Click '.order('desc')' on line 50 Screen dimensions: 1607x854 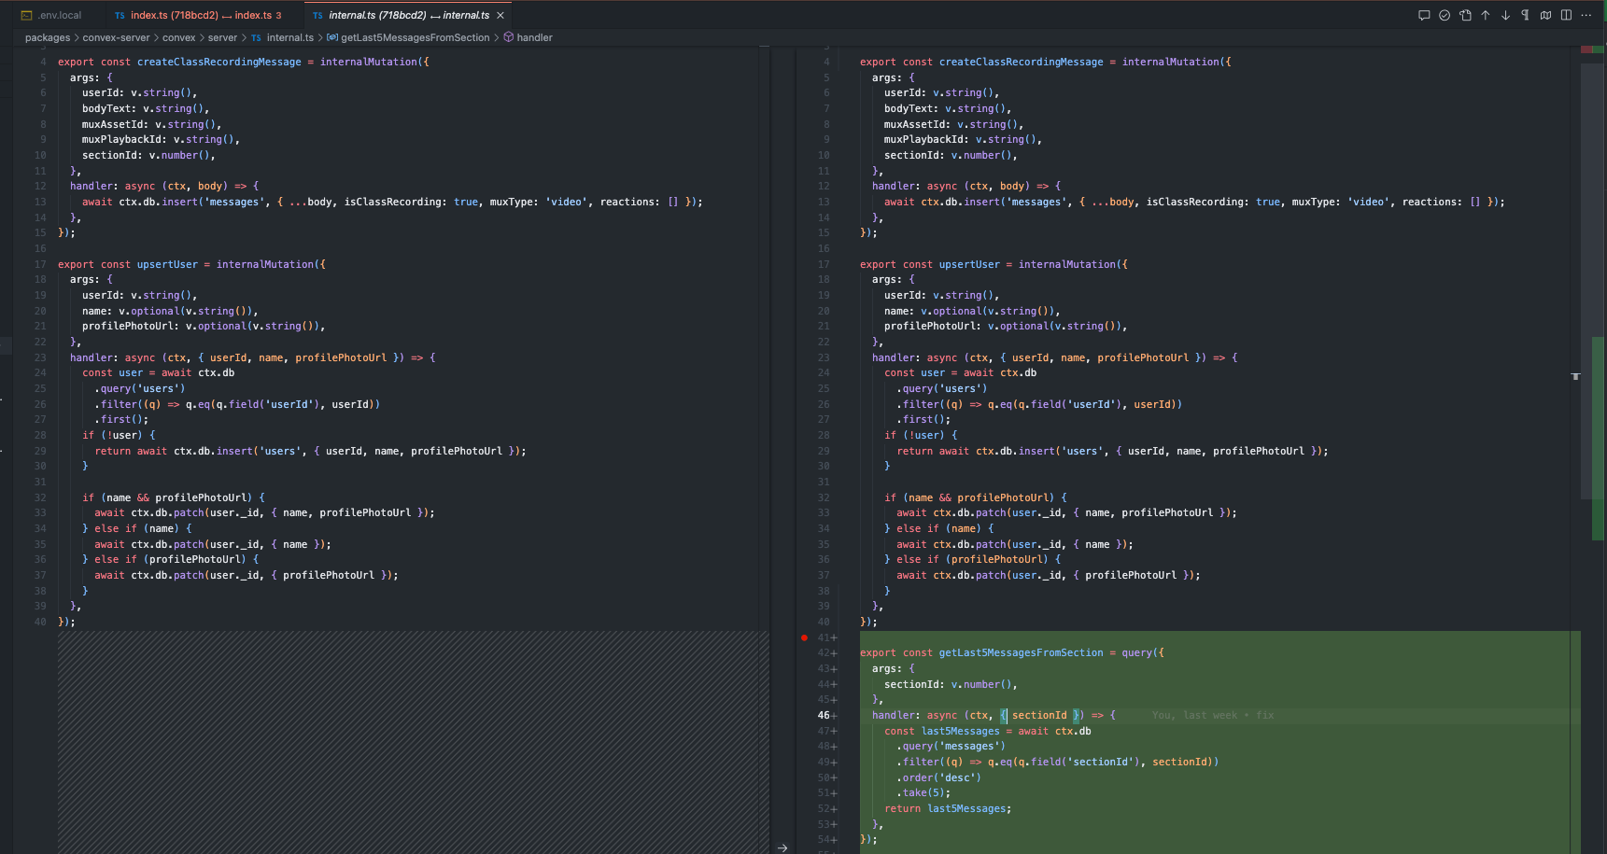tap(938, 777)
